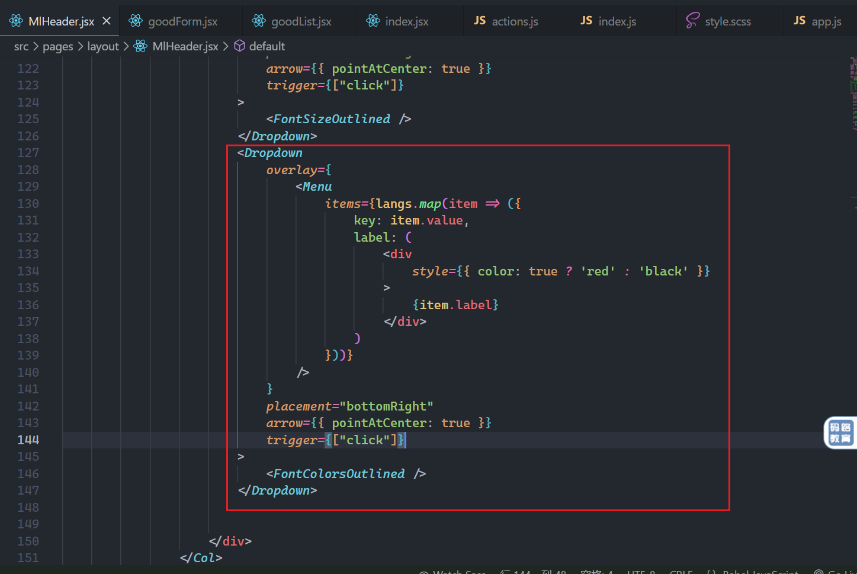This screenshot has height=574, width=857.
Task: Close the MIHeader.jsx editor tab
Action: click(x=107, y=21)
